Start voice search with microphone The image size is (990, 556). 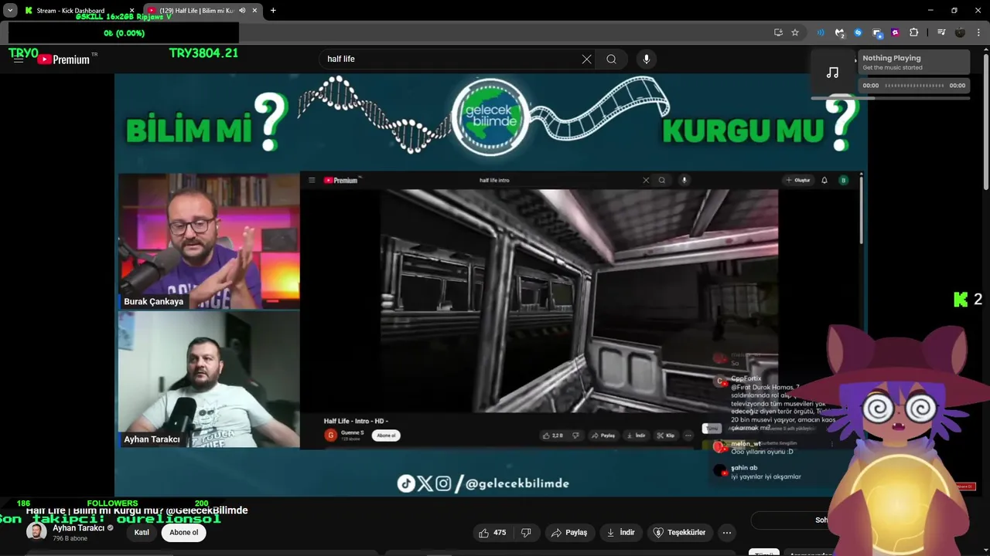(647, 59)
